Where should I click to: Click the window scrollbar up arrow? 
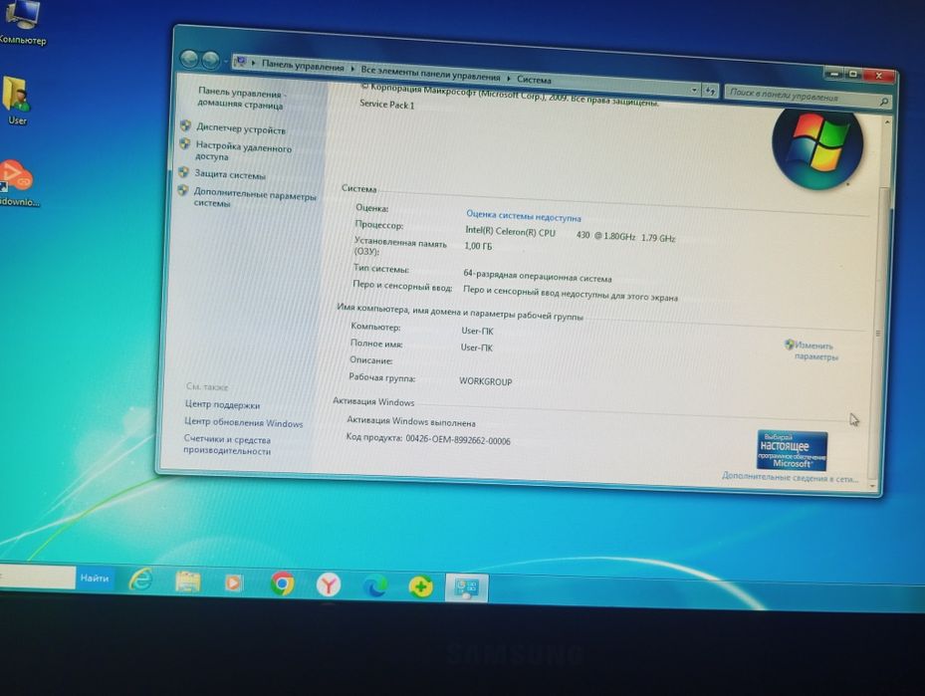coord(886,122)
